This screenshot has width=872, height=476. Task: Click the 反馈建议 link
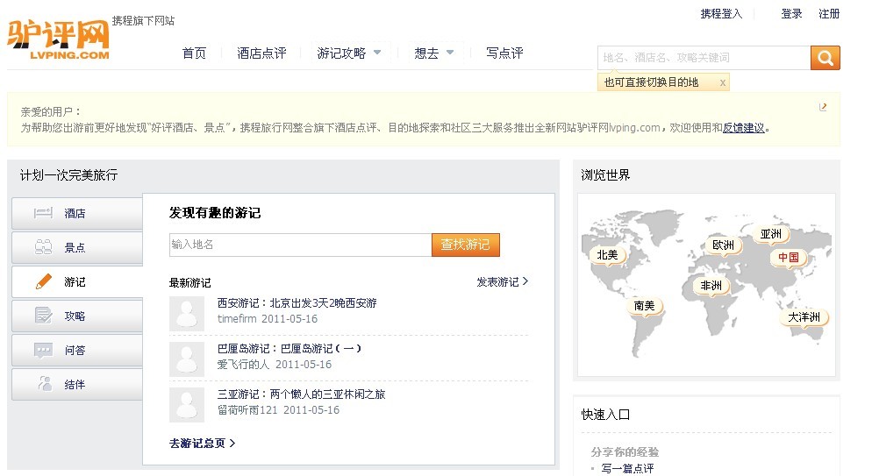click(744, 128)
